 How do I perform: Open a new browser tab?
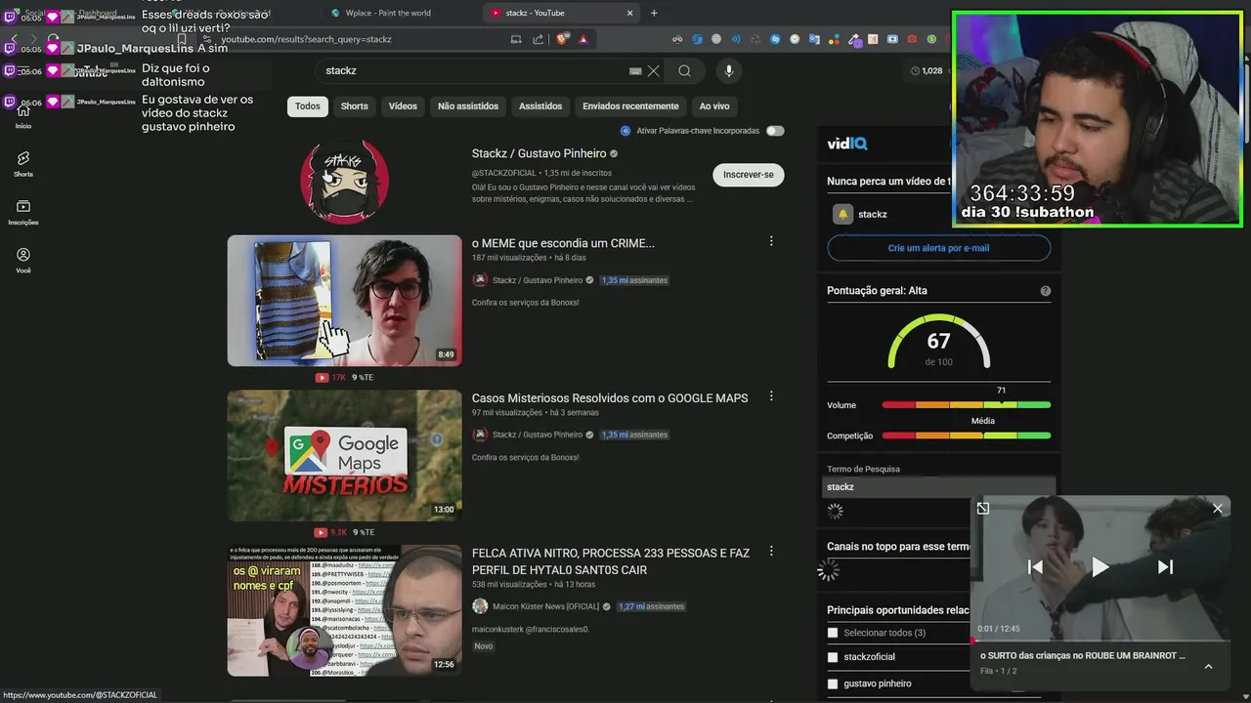[x=654, y=13]
